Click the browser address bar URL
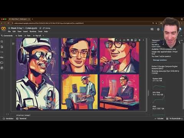 (49, 23)
